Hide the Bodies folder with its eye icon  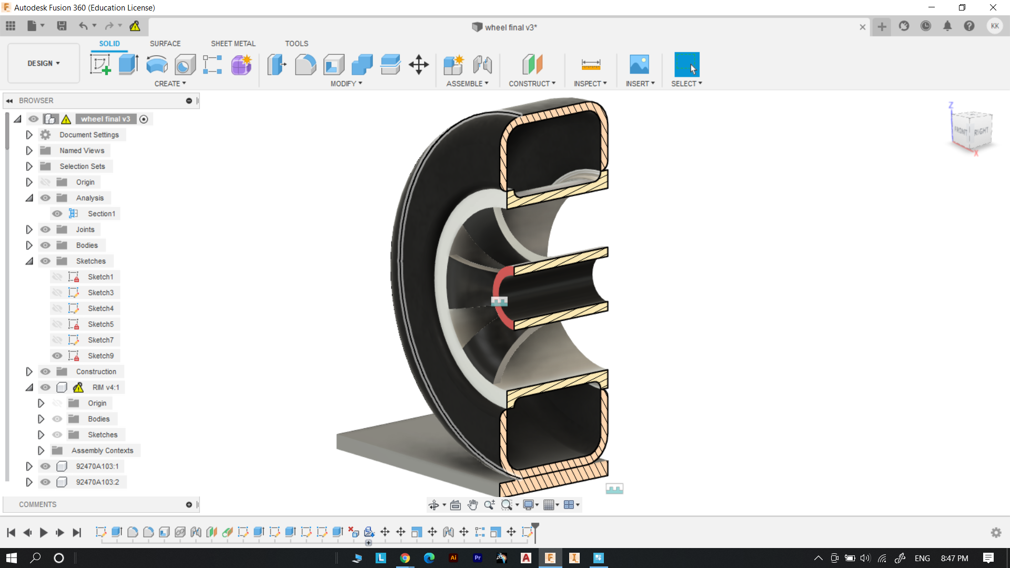point(46,245)
